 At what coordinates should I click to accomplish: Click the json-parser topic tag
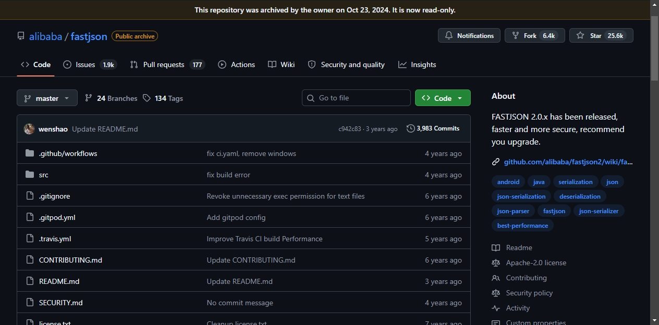513,211
